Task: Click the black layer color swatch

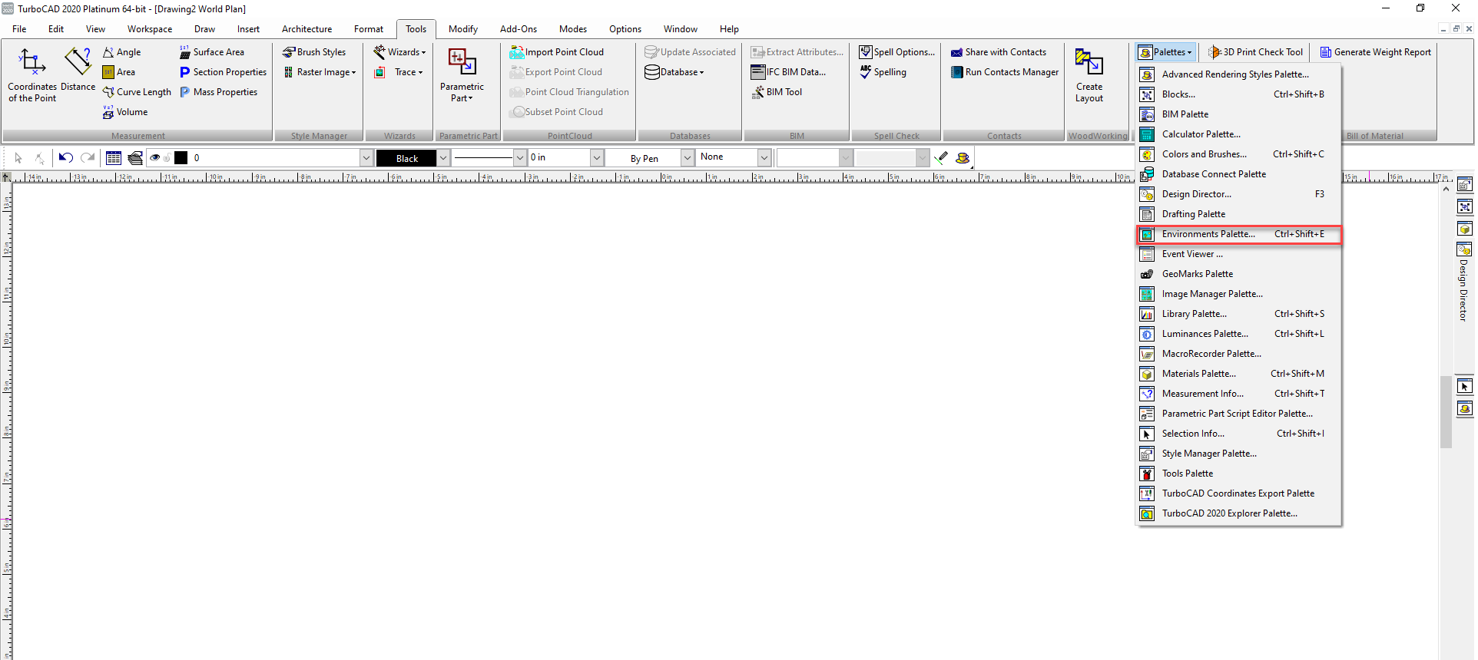Action: click(x=181, y=158)
